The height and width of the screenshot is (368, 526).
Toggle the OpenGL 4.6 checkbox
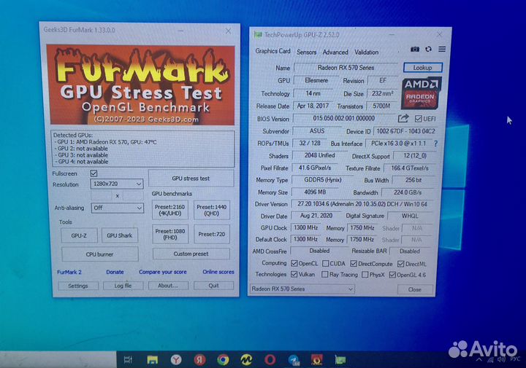(x=392, y=275)
